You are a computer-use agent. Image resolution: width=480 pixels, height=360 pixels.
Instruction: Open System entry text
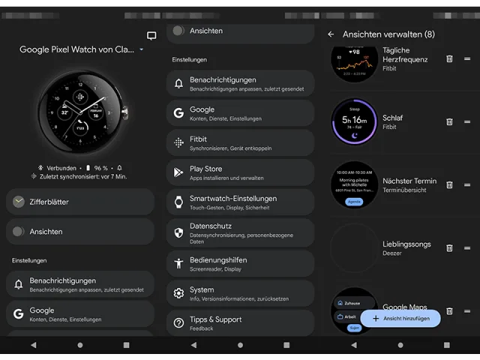[x=239, y=293]
